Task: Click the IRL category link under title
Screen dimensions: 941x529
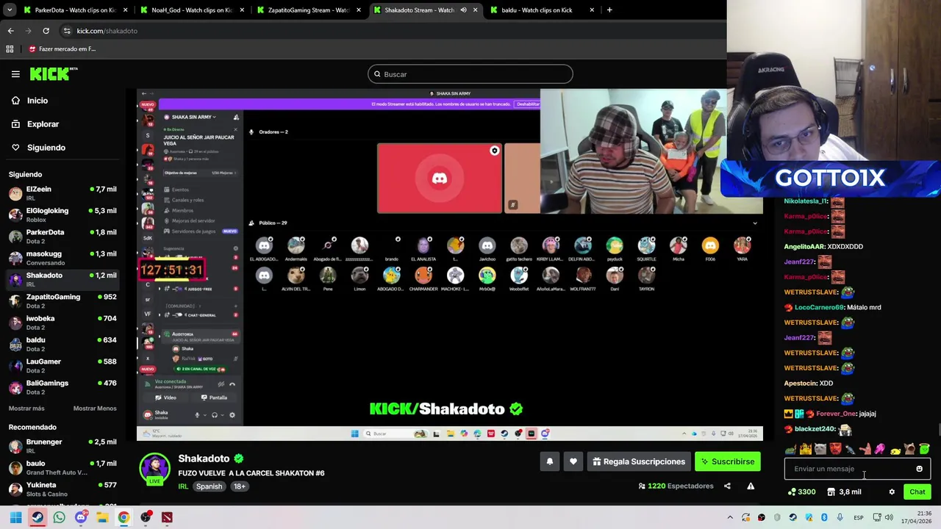Action: pyautogui.click(x=183, y=486)
